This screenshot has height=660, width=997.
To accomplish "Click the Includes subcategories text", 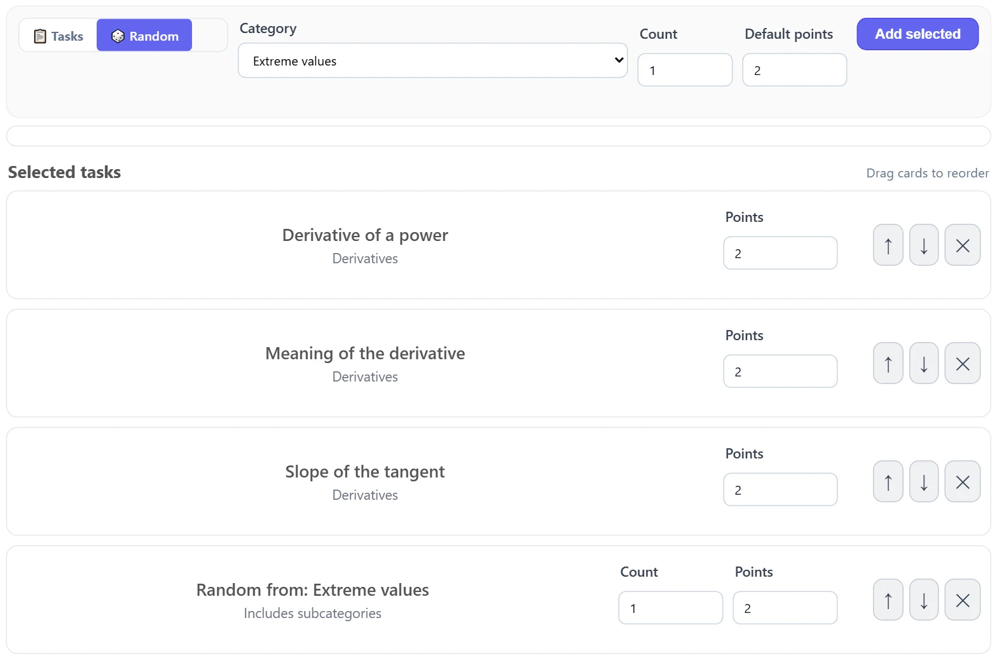I will click(x=312, y=614).
